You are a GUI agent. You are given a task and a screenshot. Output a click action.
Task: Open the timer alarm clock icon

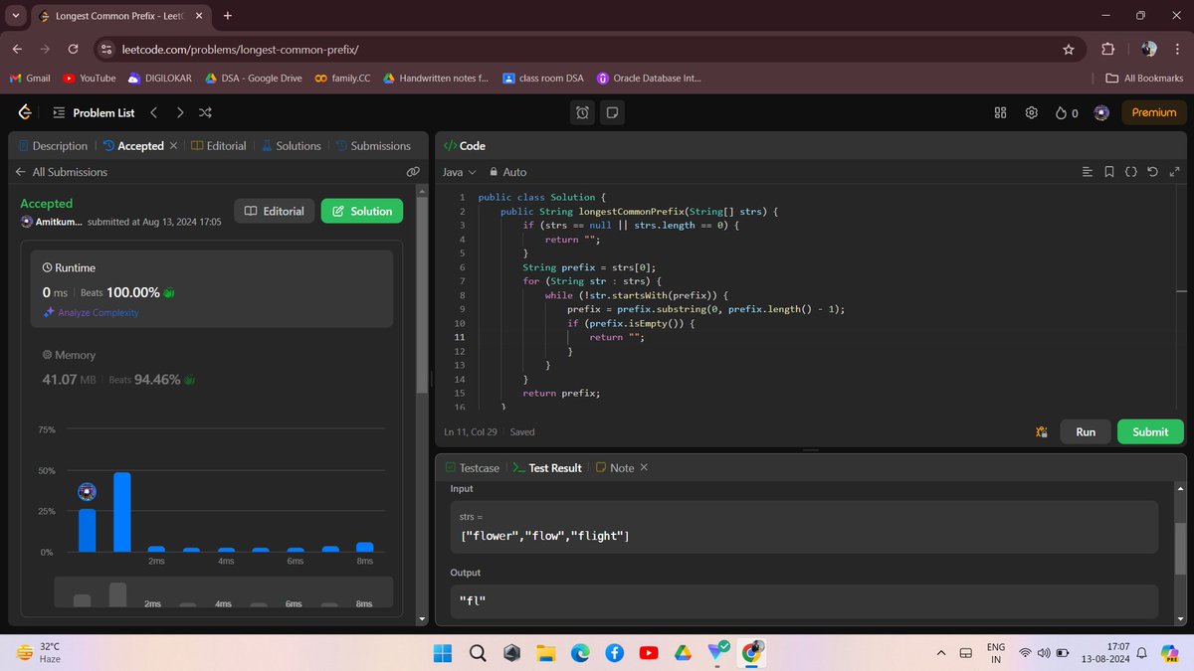coord(582,112)
